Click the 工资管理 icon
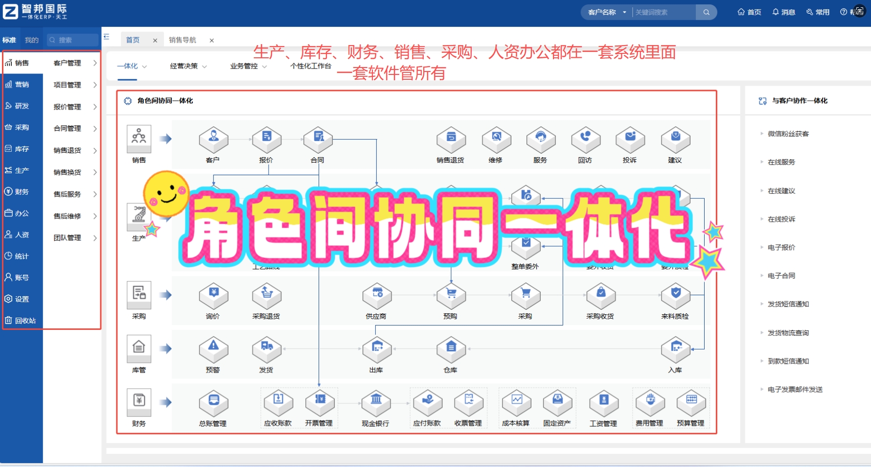Viewport: 871px width, 467px height. pos(604,403)
